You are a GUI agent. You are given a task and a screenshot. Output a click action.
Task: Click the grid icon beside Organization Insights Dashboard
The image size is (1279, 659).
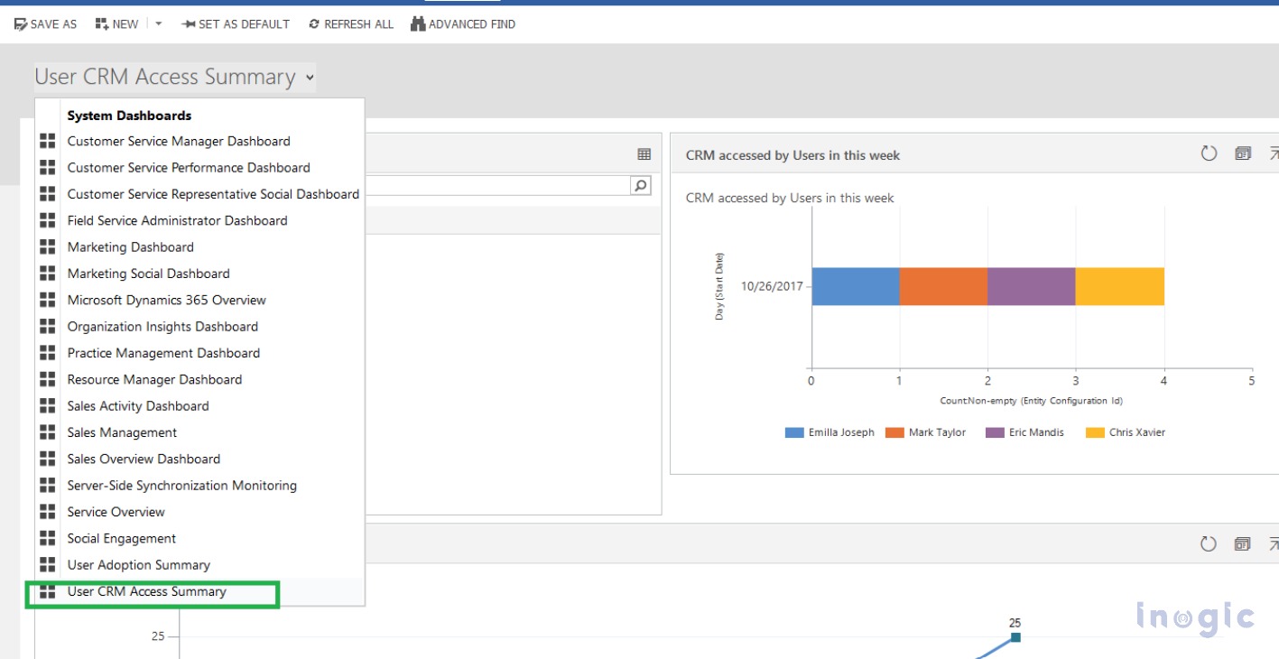[48, 327]
